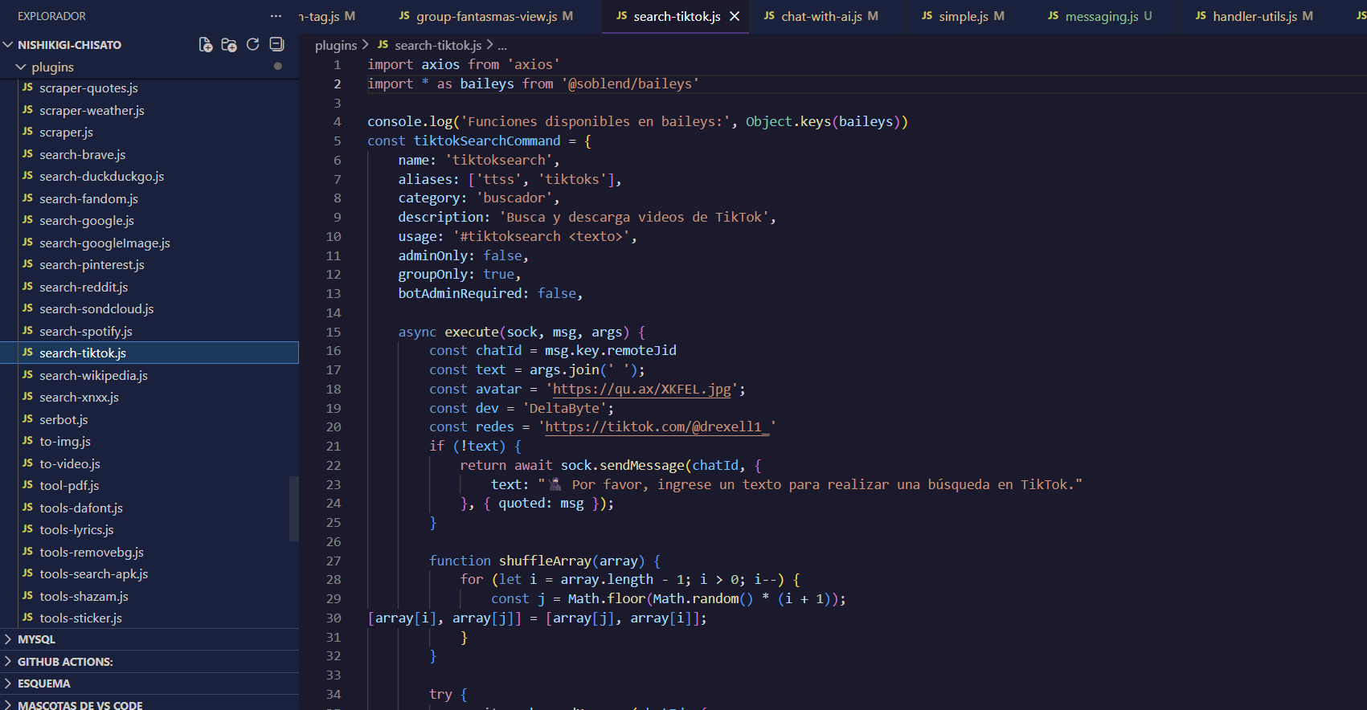Viewport: 1367px width, 710px height.
Task: Click the explorer panel vertical scrollbar
Action: 294,508
